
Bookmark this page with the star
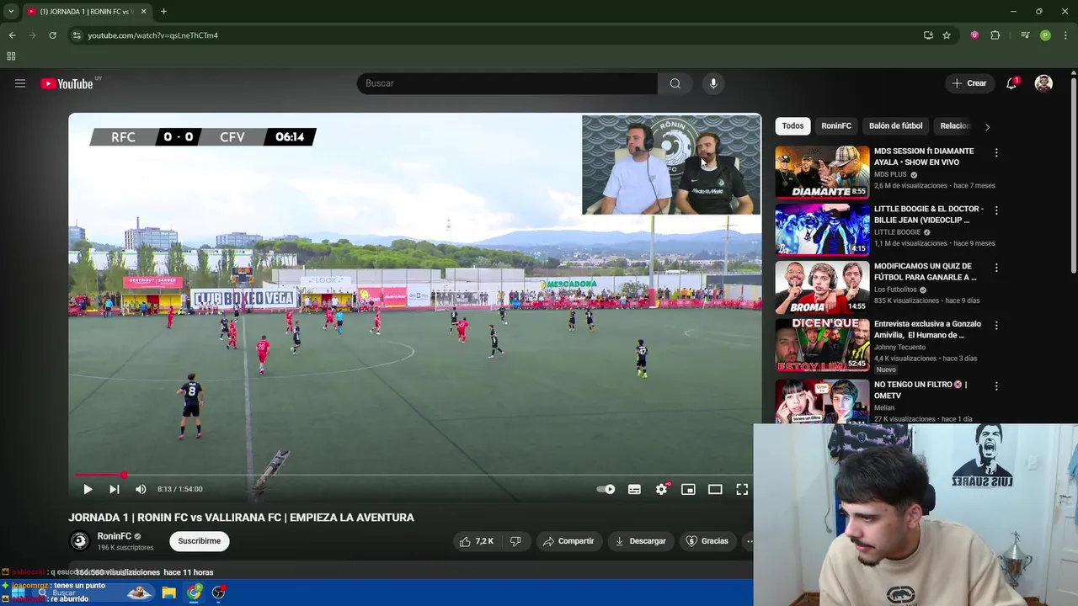tap(947, 35)
